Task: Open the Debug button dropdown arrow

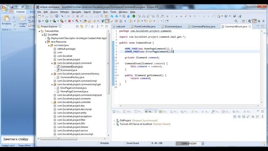Action: coord(43,21)
